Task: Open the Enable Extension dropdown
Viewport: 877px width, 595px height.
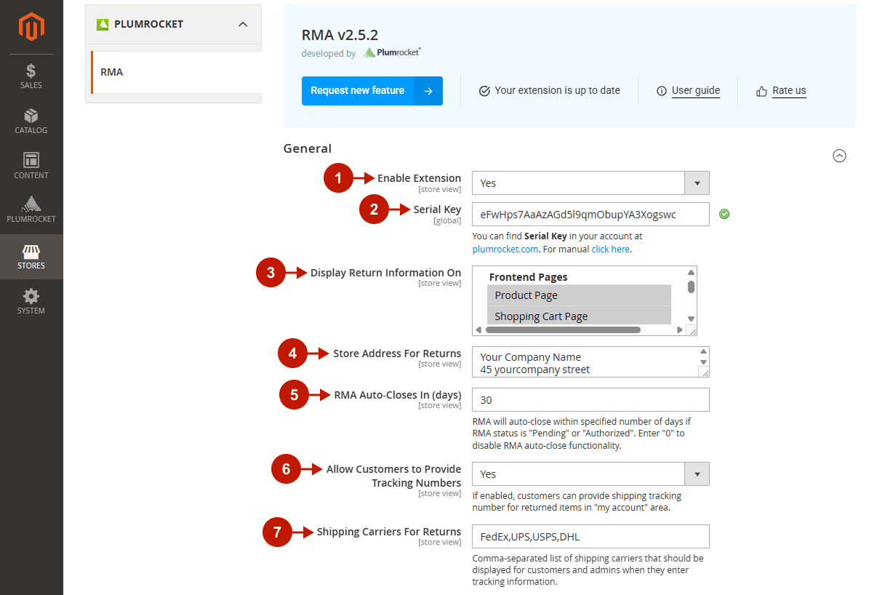Action: 590,183
